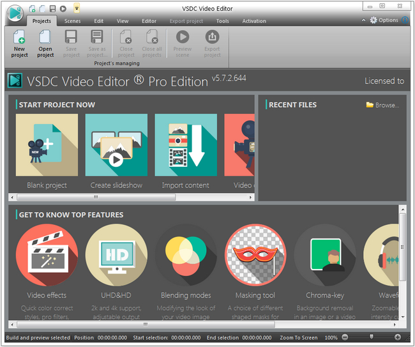
Task: Click Start Project scrollbar right arrow
Action: [250, 197]
